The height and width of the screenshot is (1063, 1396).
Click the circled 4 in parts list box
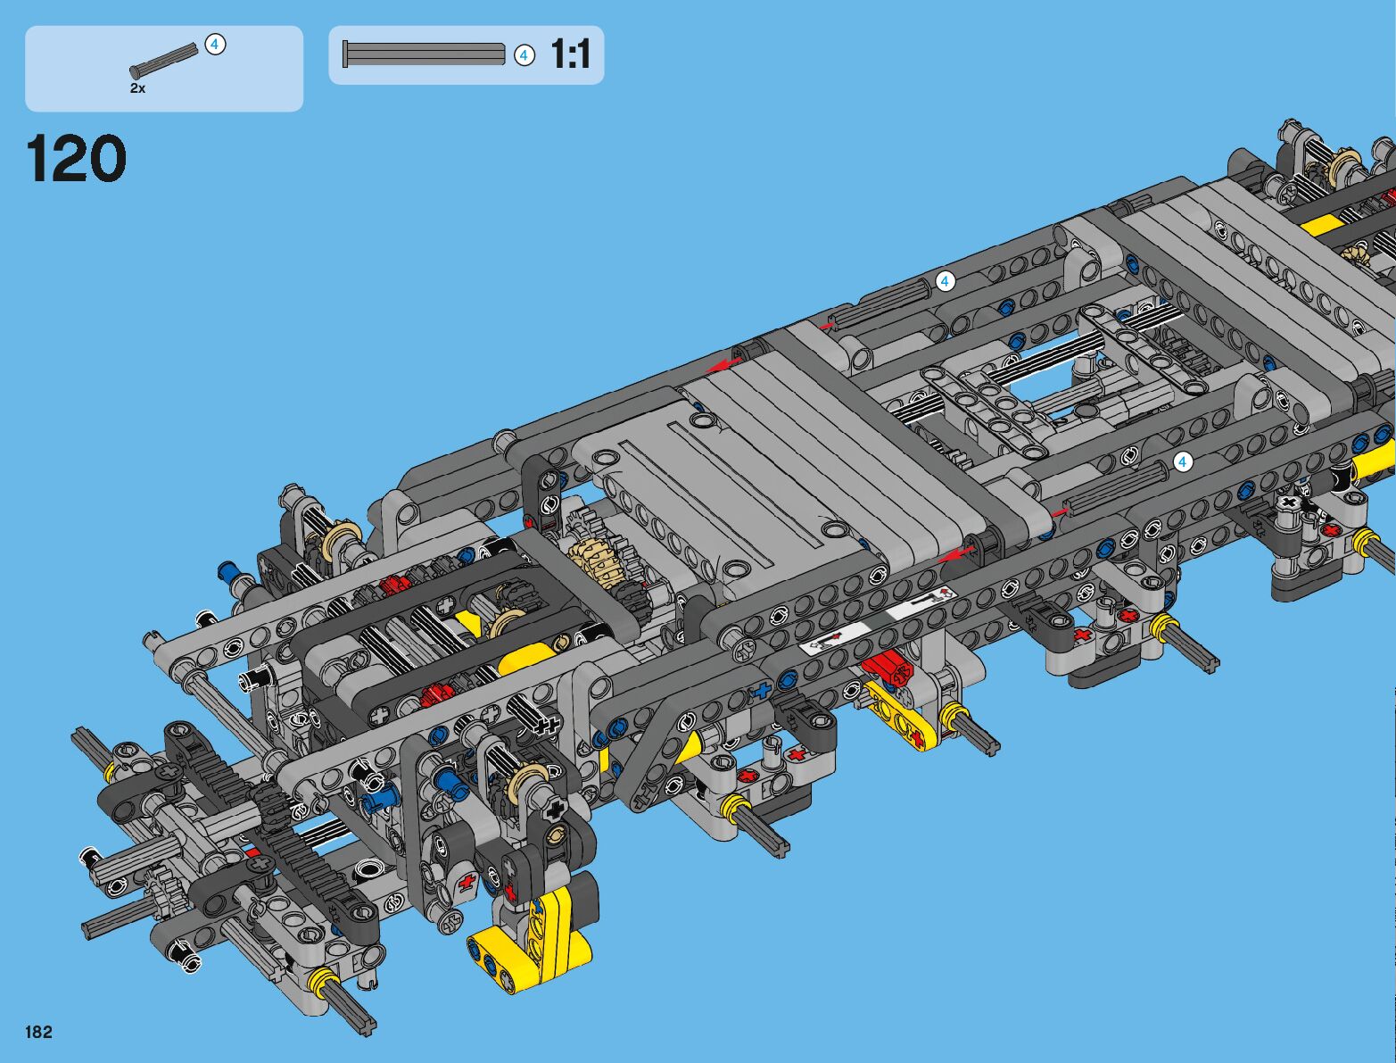tap(215, 44)
